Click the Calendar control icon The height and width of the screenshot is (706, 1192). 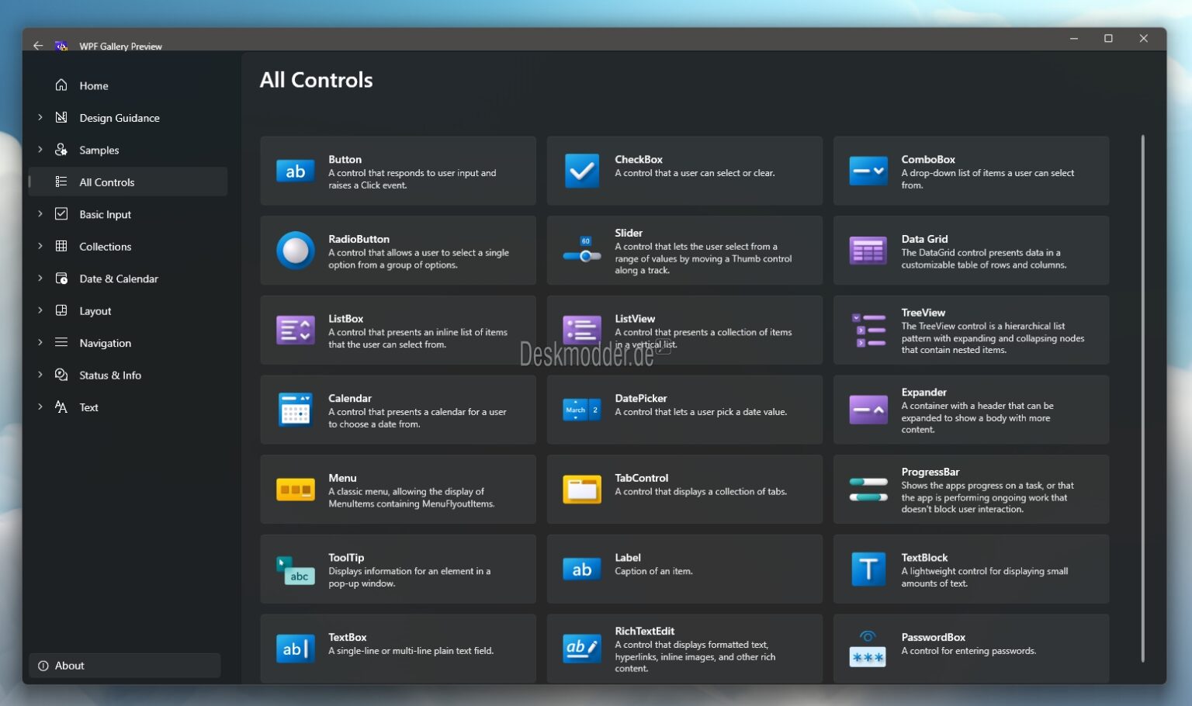pos(295,410)
